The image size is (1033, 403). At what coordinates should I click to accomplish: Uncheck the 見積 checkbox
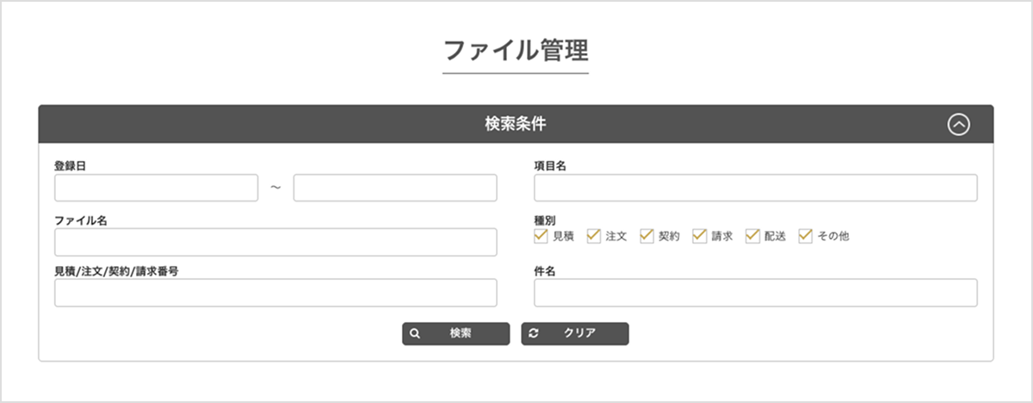point(541,236)
